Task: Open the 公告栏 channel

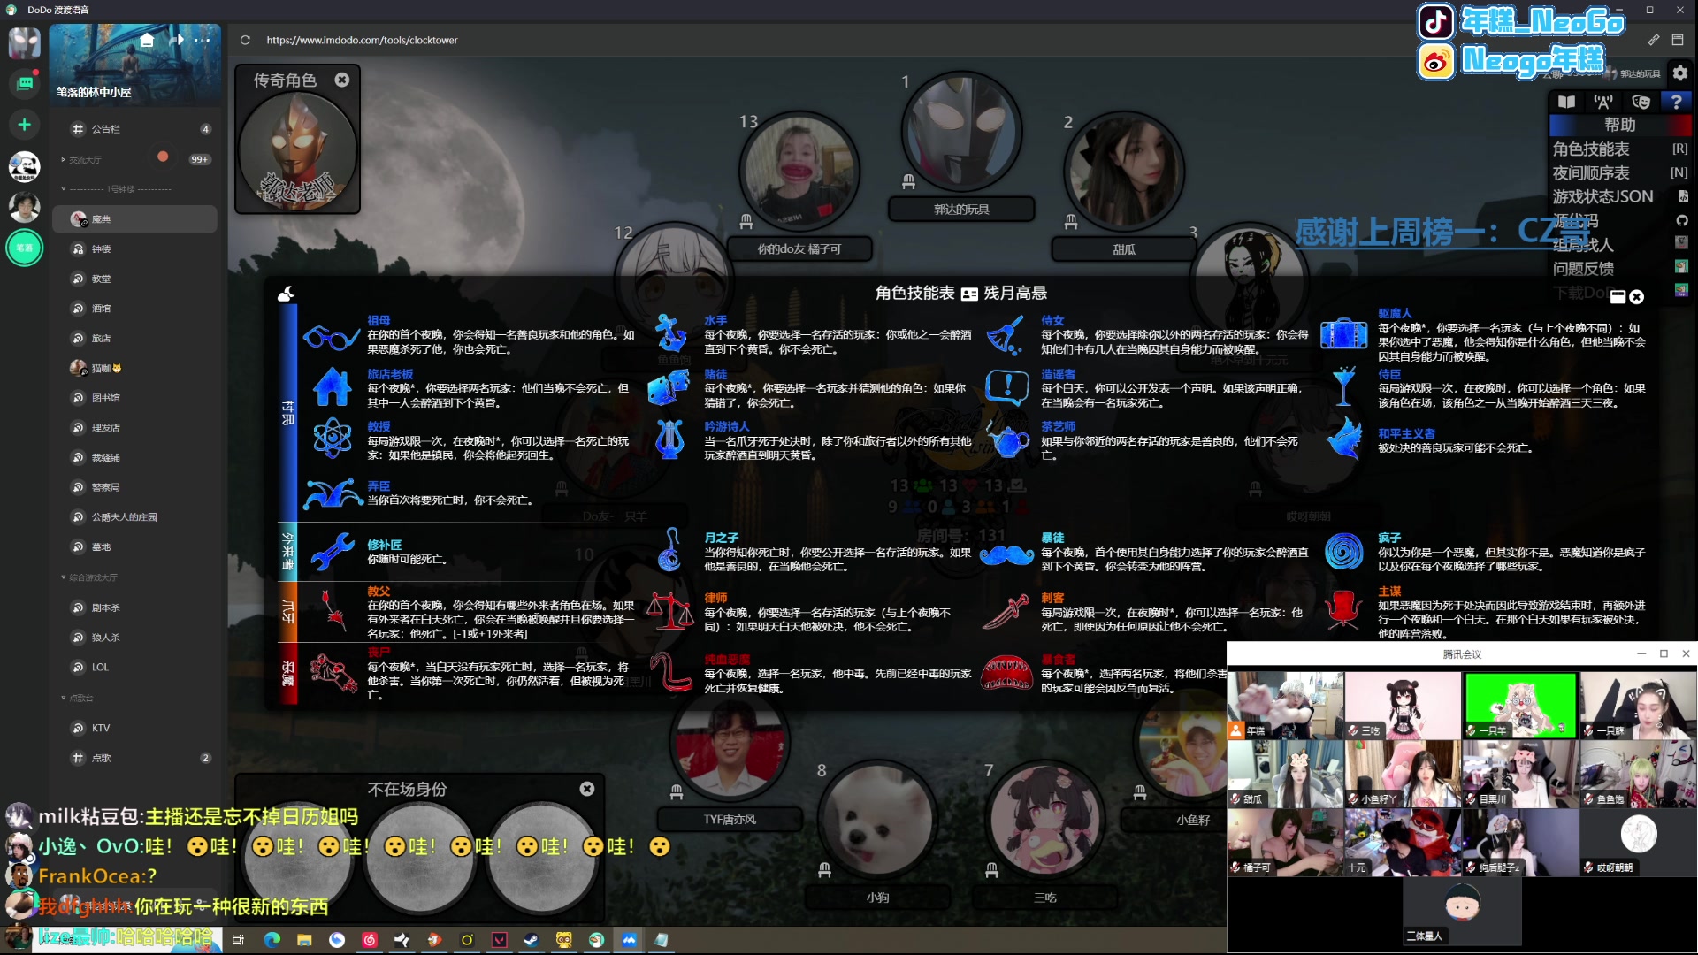Action: (x=134, y=129)
